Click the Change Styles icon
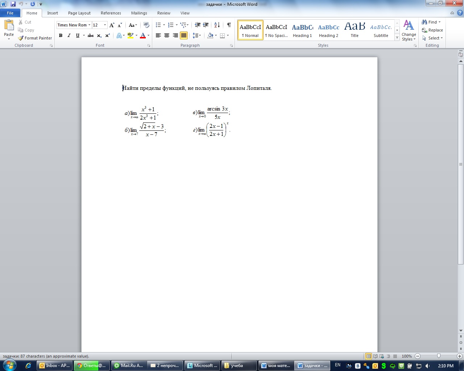The width and height of the screenshot is (464, 371). pos(409,30)
